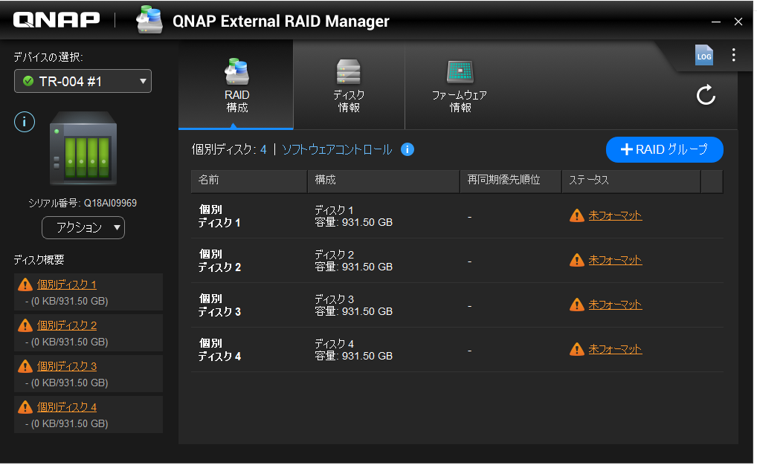757x465 pixels.
Task: Click warning icon for 個別ディスク 1 in the sidebar
Action: click(25, 284)
